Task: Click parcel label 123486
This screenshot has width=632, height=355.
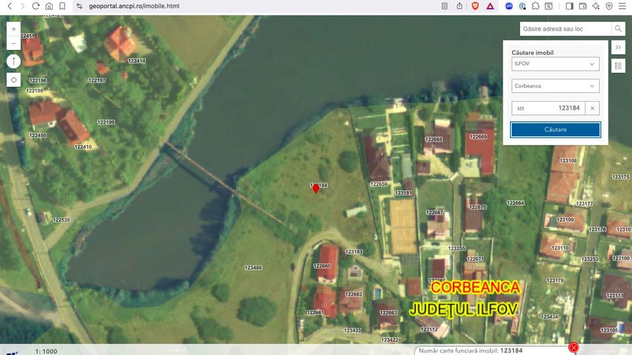Action: coord(253,267)
